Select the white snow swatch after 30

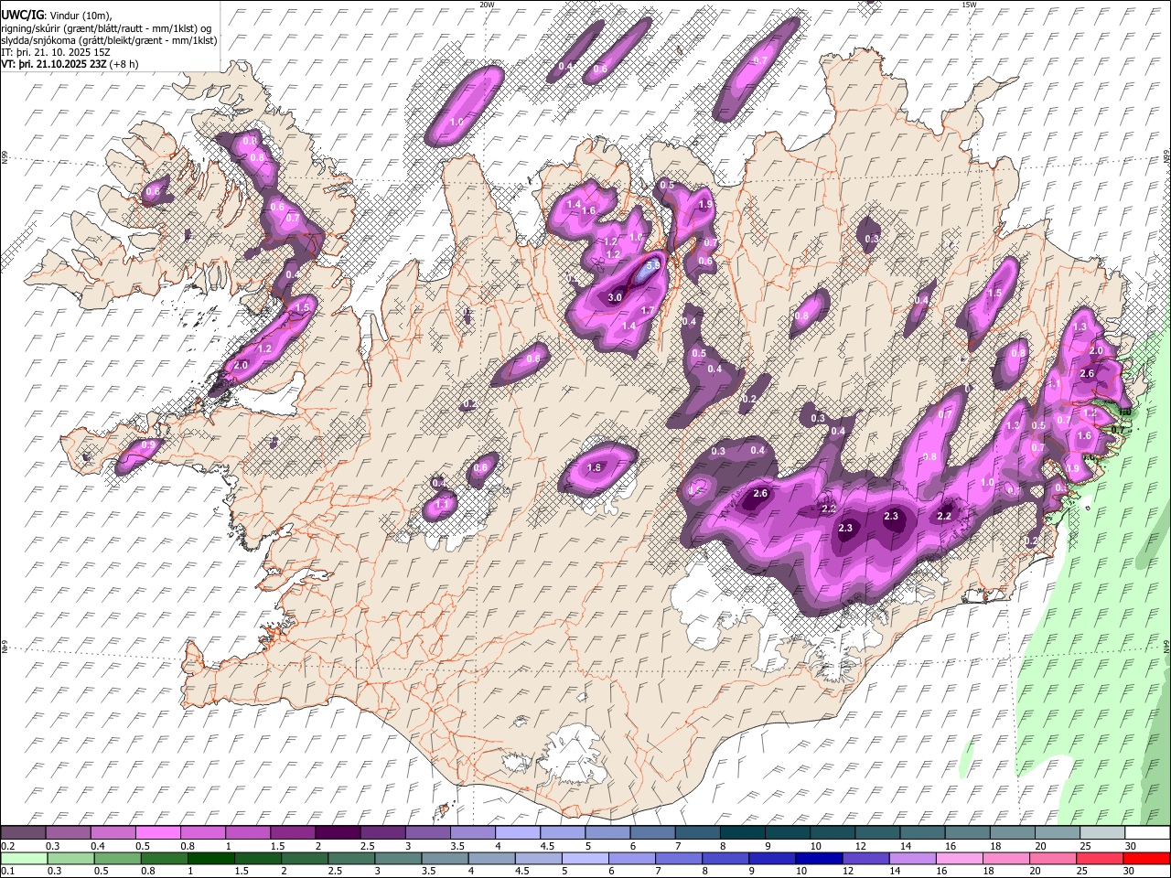pos(1147,833)
